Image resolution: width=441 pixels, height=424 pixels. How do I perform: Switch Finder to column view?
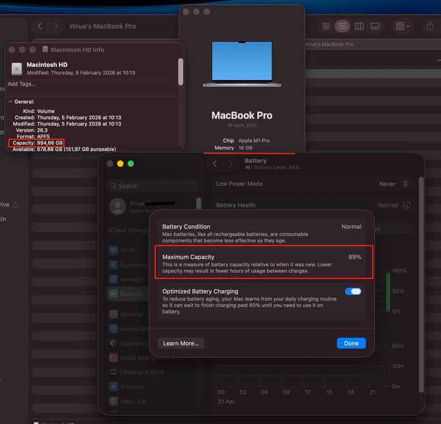[x=359, y=26]
